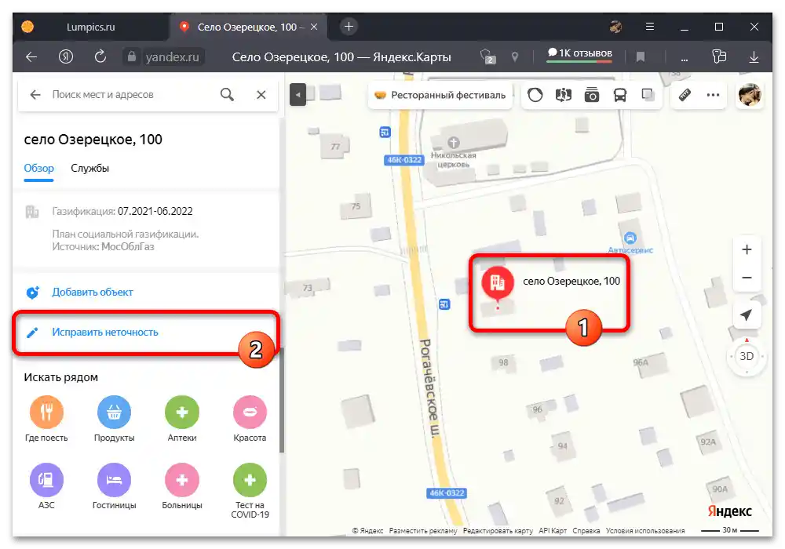This screenshot has height=549, width=785.
Task: Switch to Lumpics.ru tab
Action: tap(90, 27)
